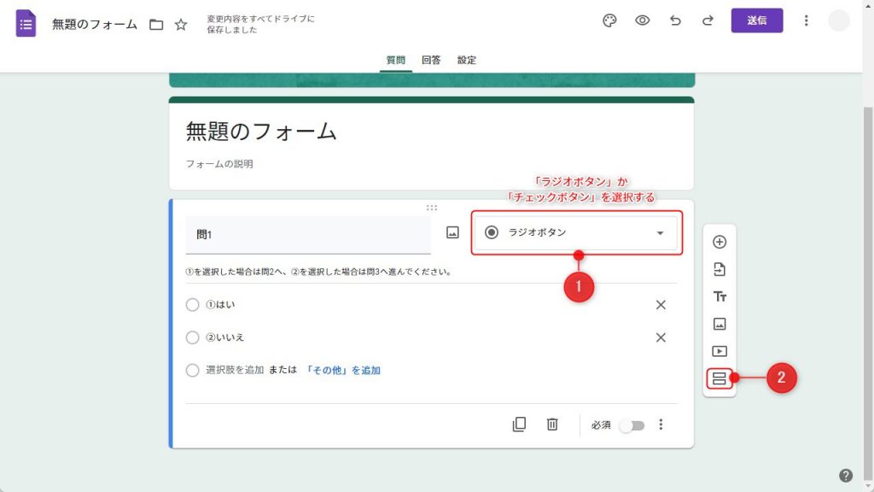The height and width of the screenshot is (492, 874).
Task: Add image to question 問1
Action: coord(452,232)
